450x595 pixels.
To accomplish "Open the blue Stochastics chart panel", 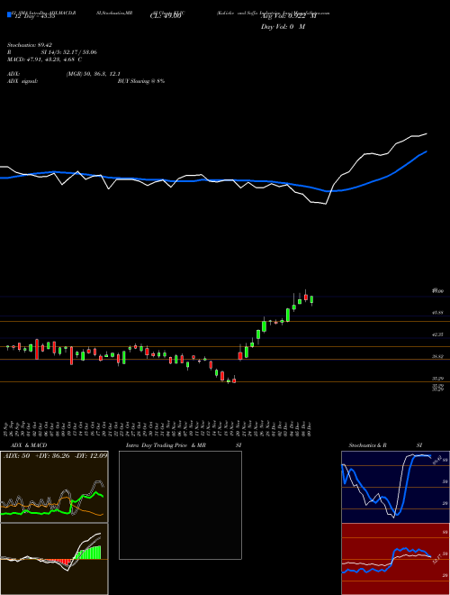I will tap(395, 487).
